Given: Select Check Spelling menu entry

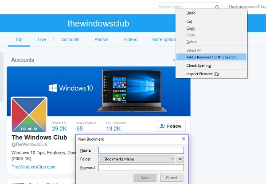Looking at the screenshot, I should click(x=211, y=65).
